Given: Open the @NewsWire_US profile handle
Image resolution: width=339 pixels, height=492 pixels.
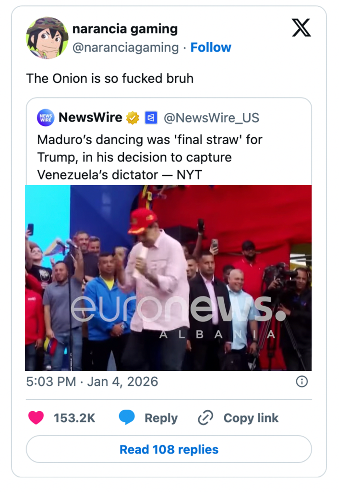Looking at the screenshot, I should coord(212,117).
